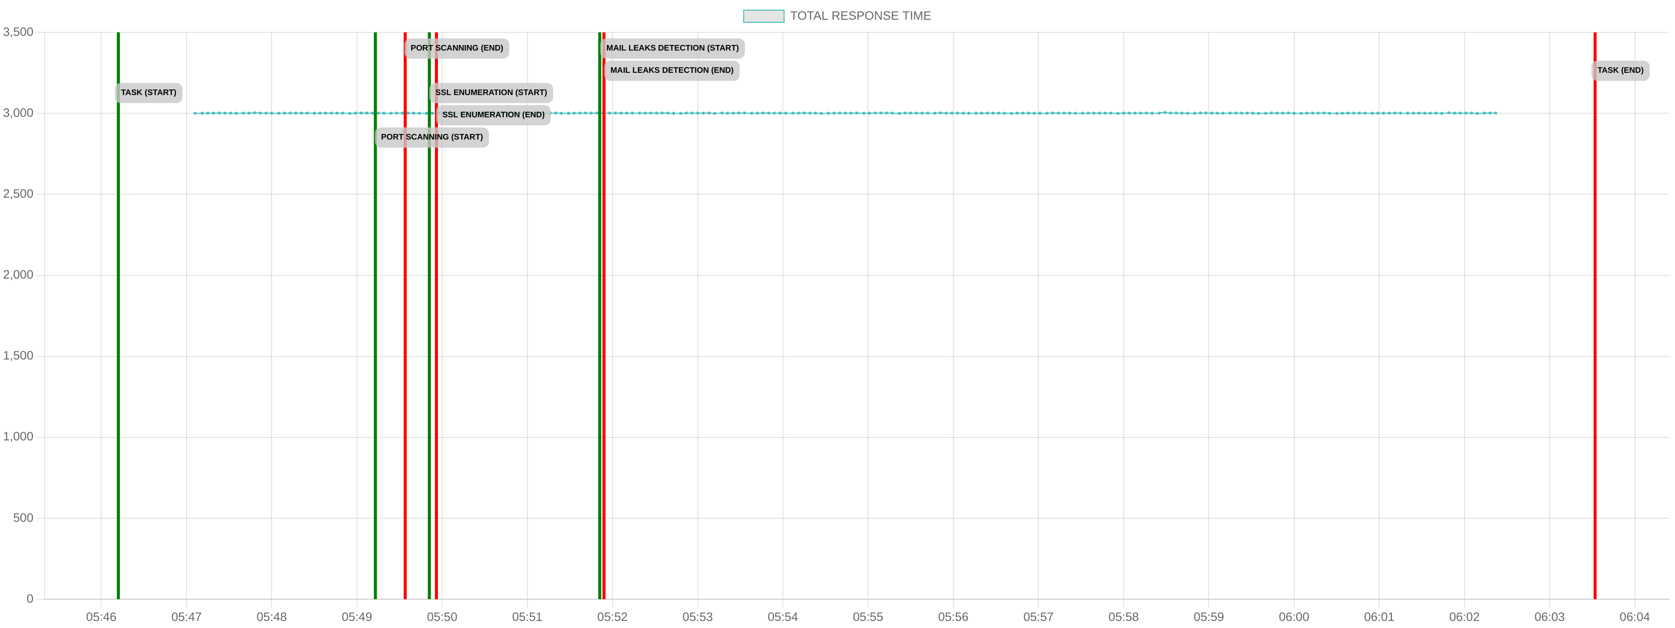The image size is (1675, 628).
Task: Select the TASK (END) annotation label
Action: (x=1620, y=70)
